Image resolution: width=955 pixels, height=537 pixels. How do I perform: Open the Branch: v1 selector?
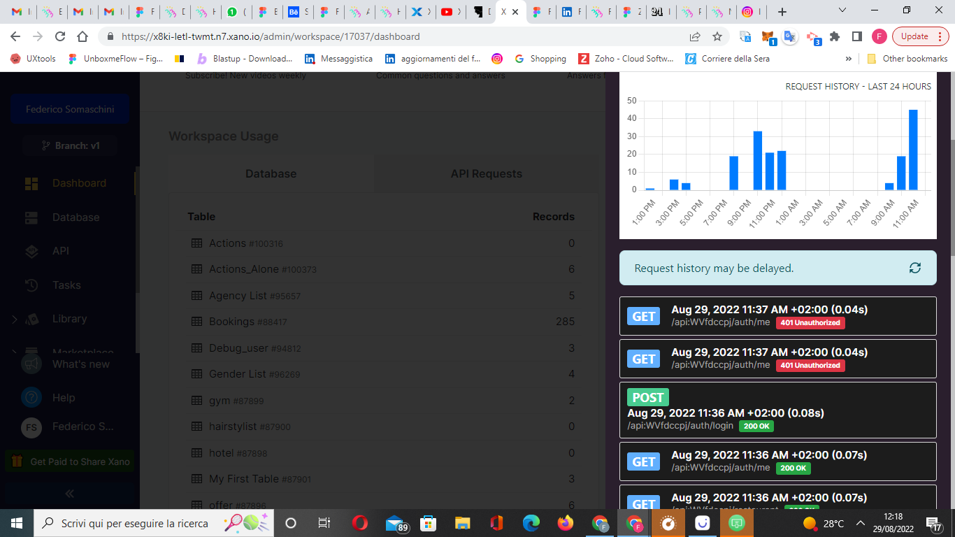70,145
